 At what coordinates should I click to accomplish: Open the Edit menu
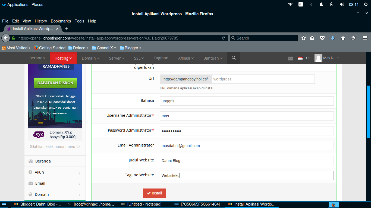[15, 21]
